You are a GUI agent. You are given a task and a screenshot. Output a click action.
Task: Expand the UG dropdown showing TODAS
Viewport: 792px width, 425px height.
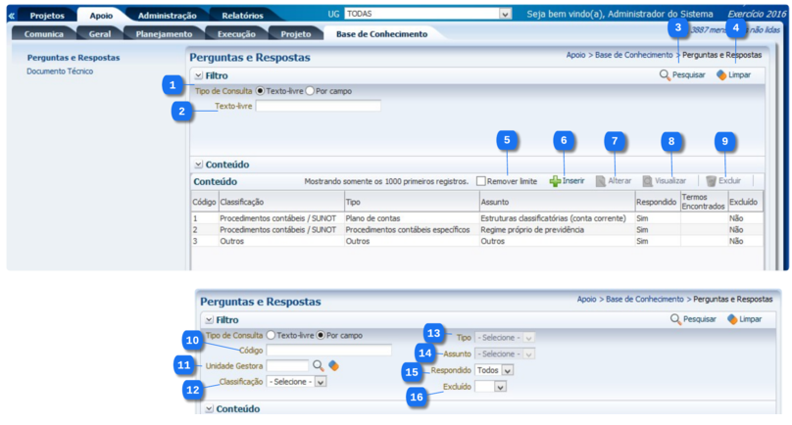coord(505,15)
